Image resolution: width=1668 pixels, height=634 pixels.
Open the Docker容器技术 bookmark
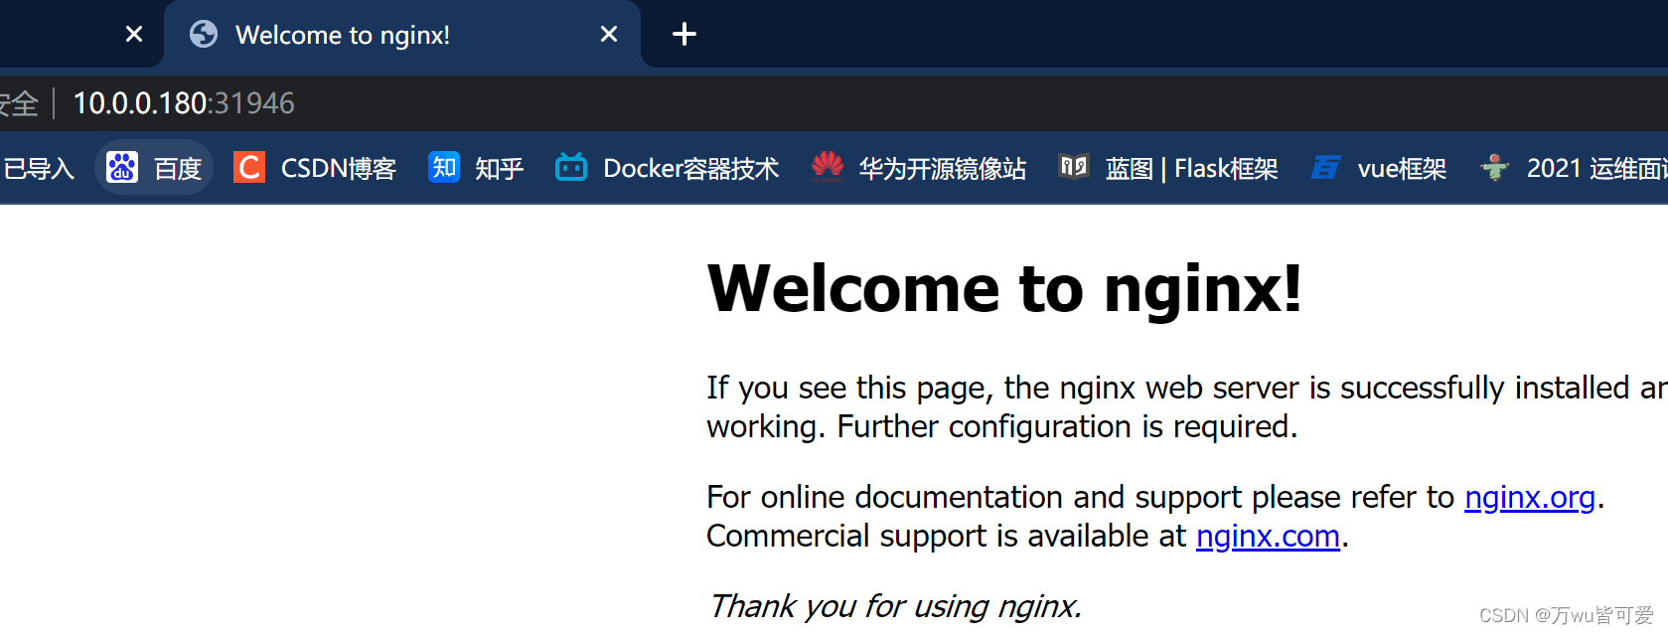[667, 168]
